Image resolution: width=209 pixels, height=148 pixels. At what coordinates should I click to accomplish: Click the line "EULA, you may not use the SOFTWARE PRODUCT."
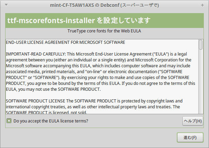pyautogui.click(x=53, y=89)
